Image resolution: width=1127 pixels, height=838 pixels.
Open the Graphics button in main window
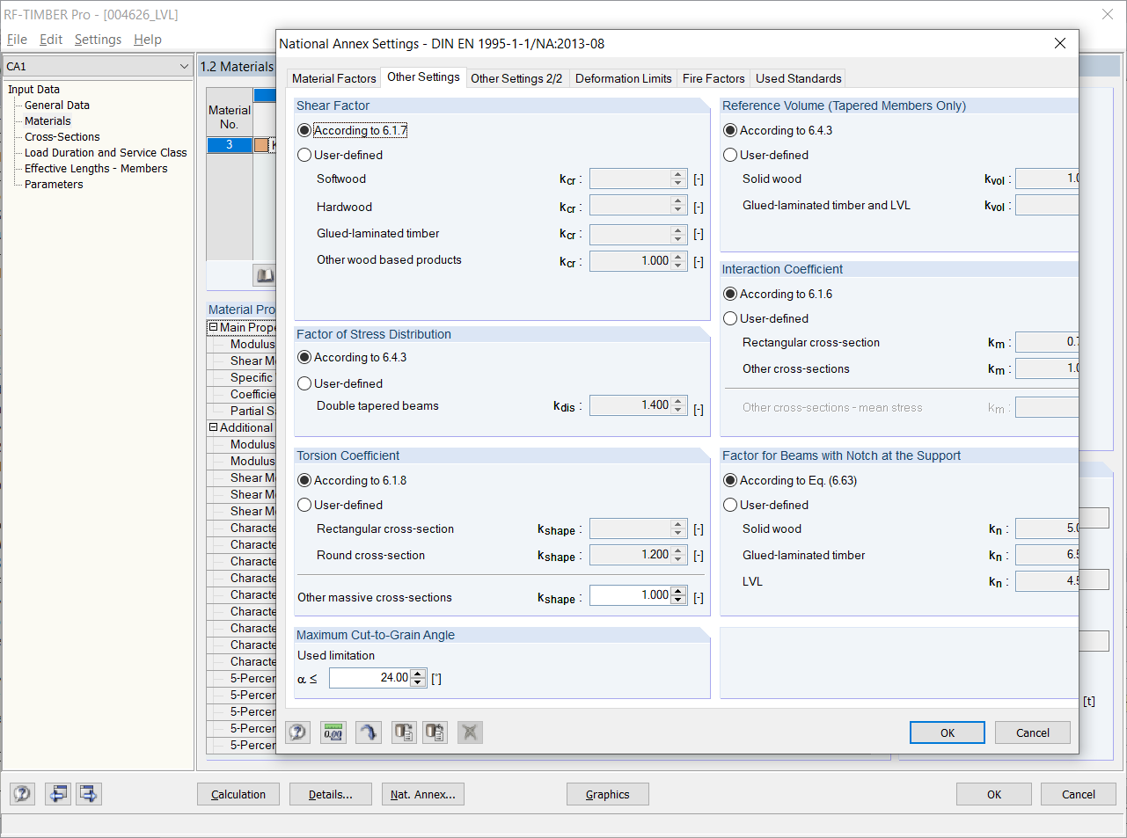click(x=608, y=794)
